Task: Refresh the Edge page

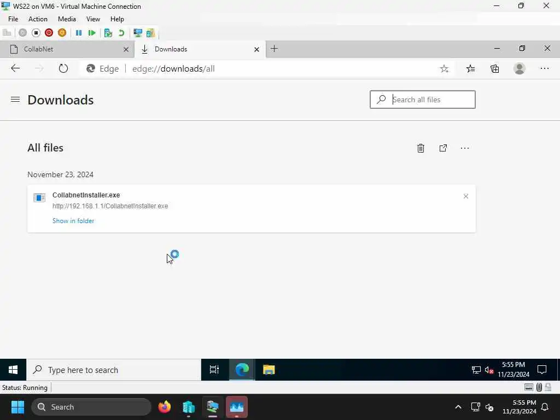Action: (x=63, y=68)
